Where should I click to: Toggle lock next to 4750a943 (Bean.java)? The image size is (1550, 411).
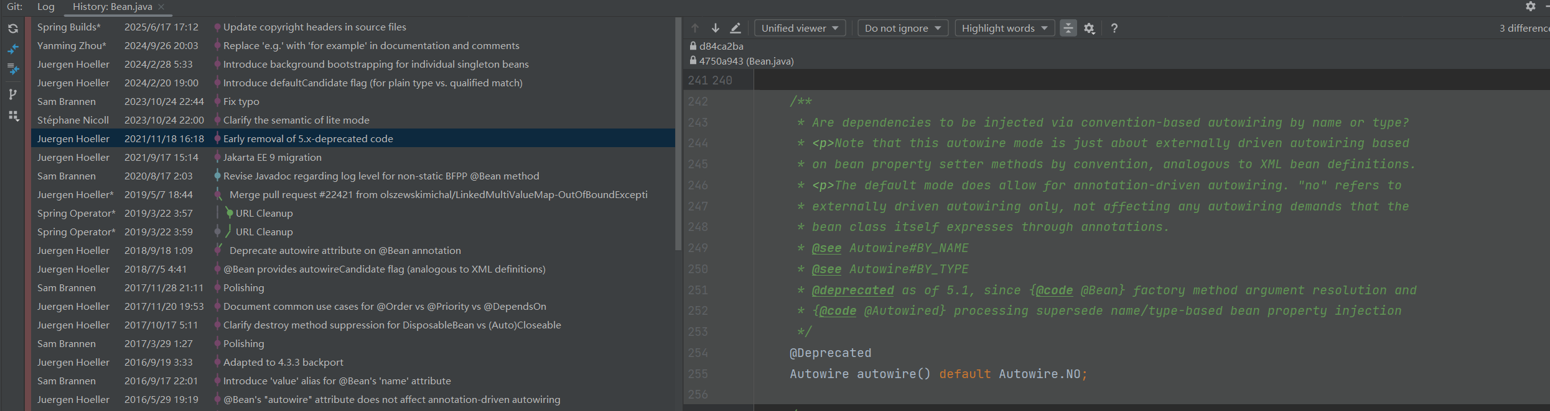point(693,61)
